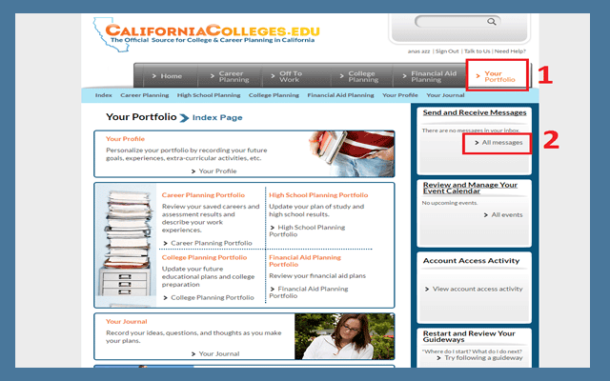
Task: Click the Sign Out link
Action: point(447,51)
